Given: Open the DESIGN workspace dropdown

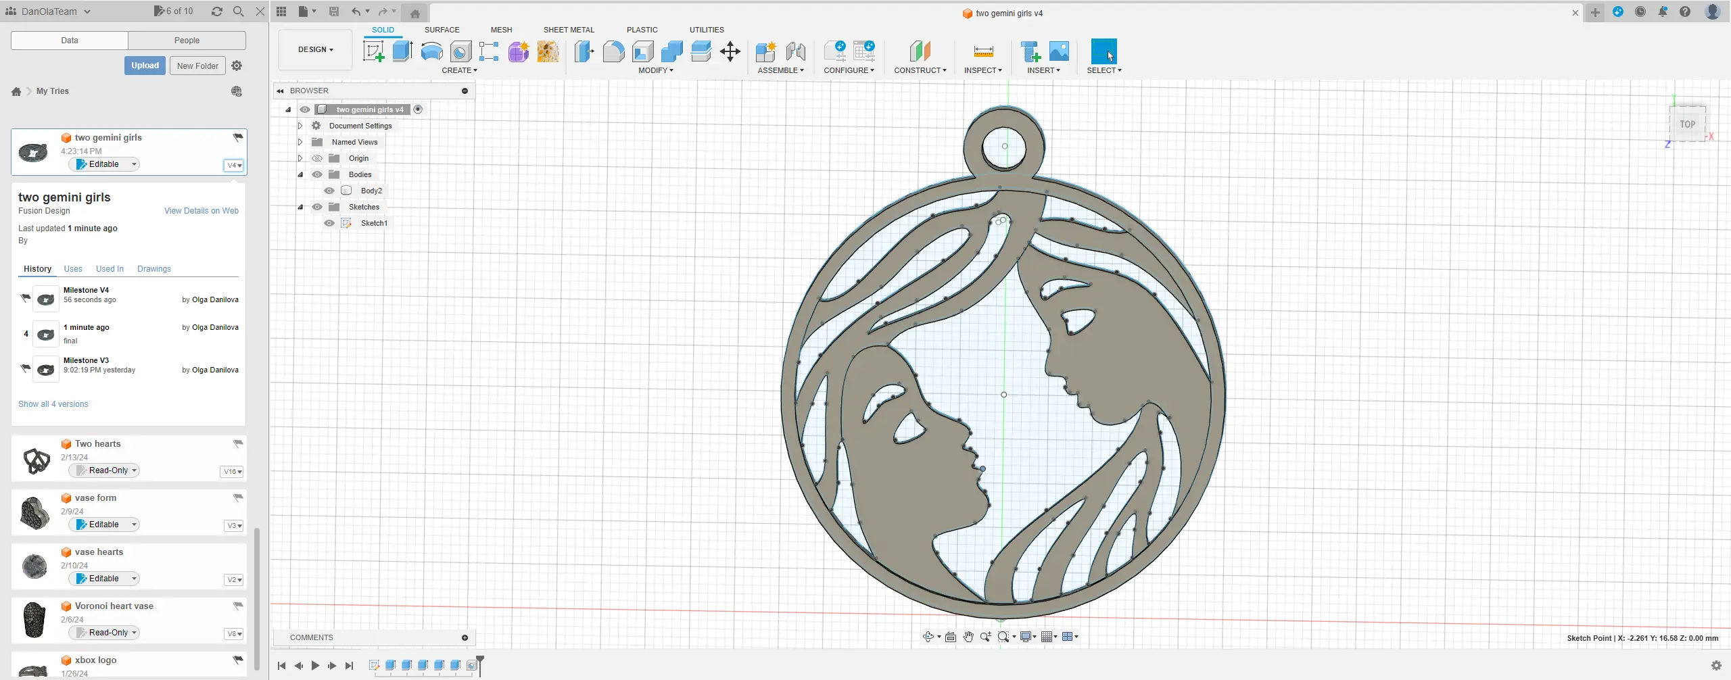Looking at the screenshot, I should pyautogui.click(x=316, y=49).
